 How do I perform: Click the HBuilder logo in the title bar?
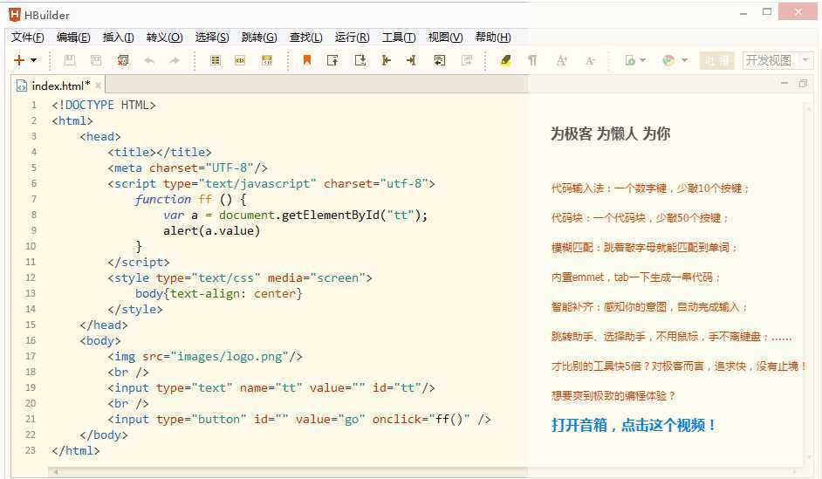point(15,15)
